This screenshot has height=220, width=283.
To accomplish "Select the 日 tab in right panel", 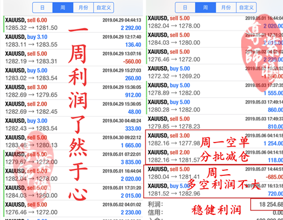I will point(185,7).
